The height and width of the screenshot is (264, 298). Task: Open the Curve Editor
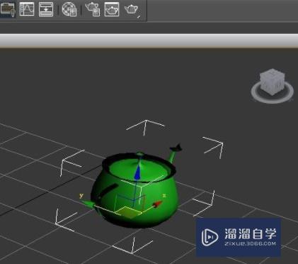coord(27,9)
